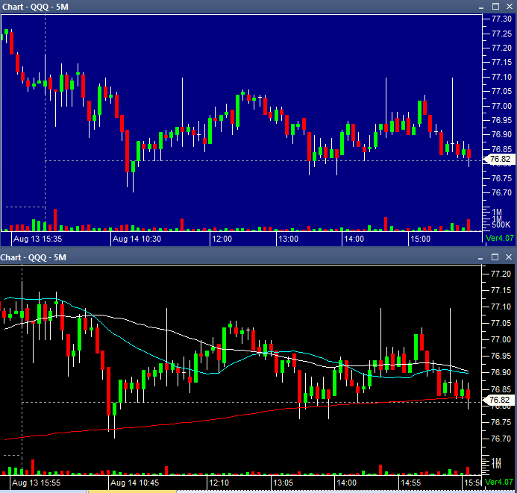Click the Ver4.07 label on the blue chart
517x493 pixels.
tap(500, 238)
